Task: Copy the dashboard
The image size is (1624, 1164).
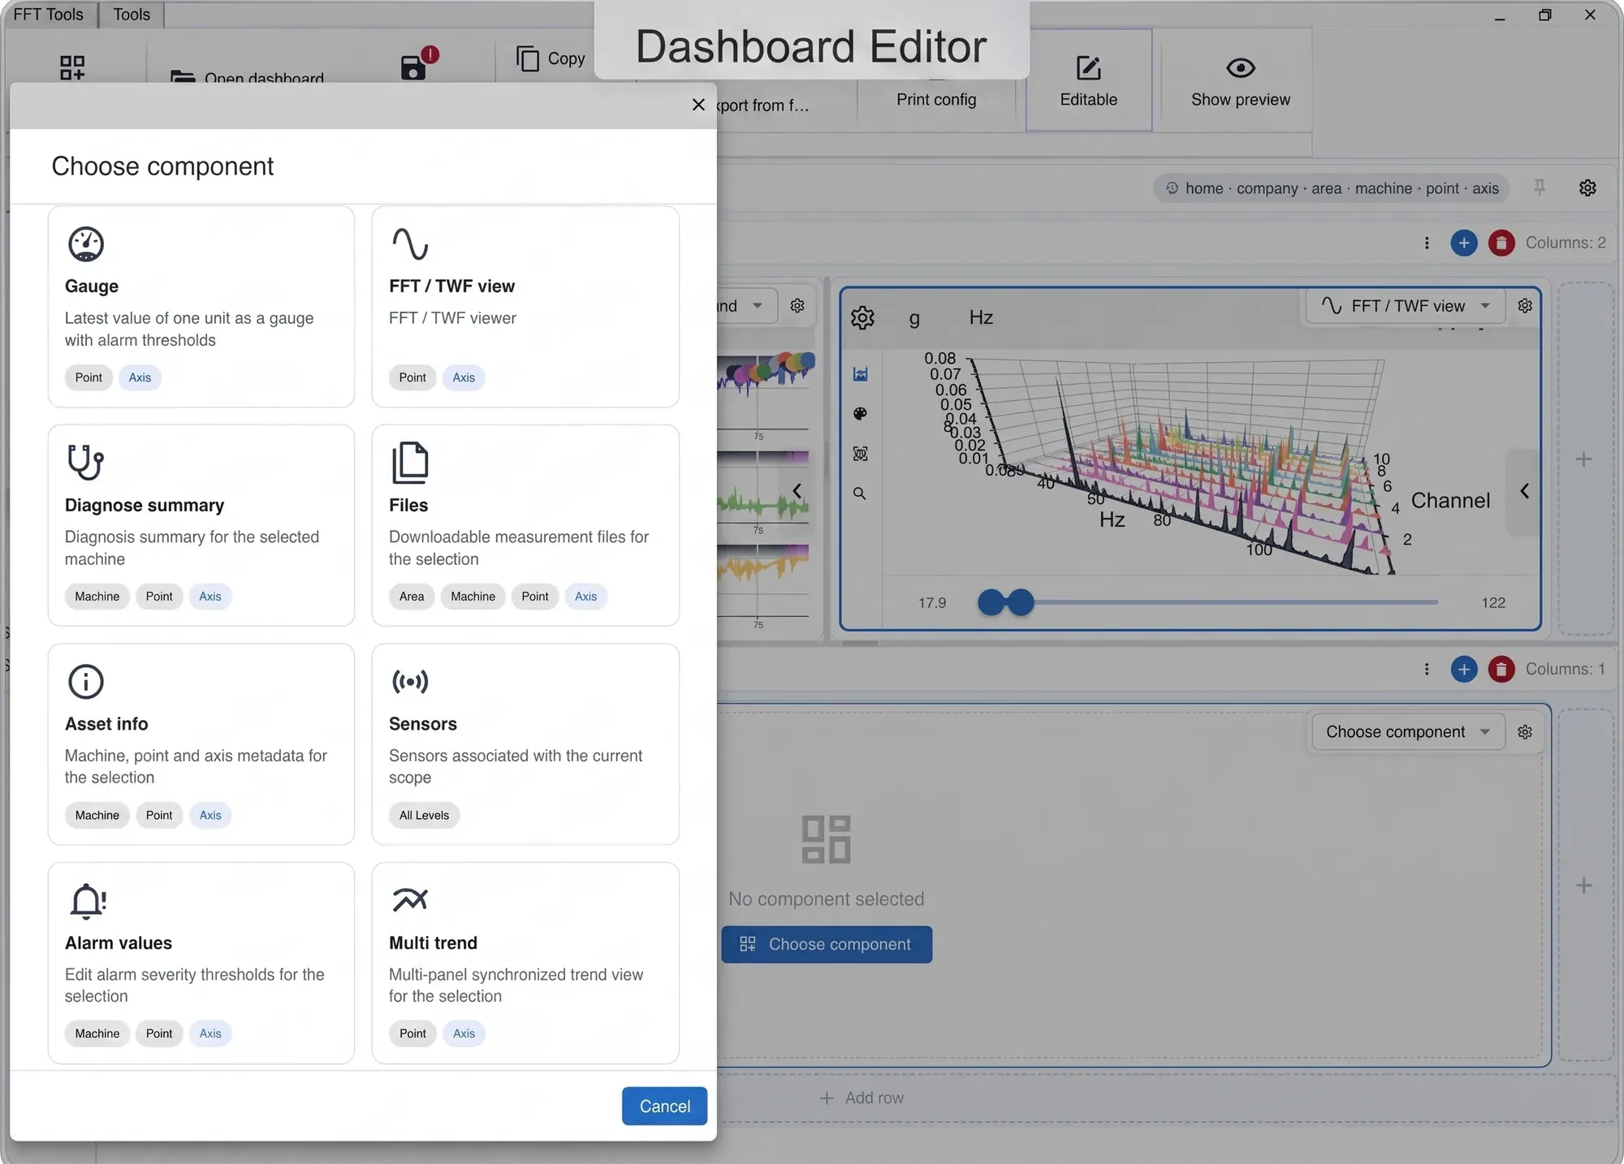Action: [551, 58]
